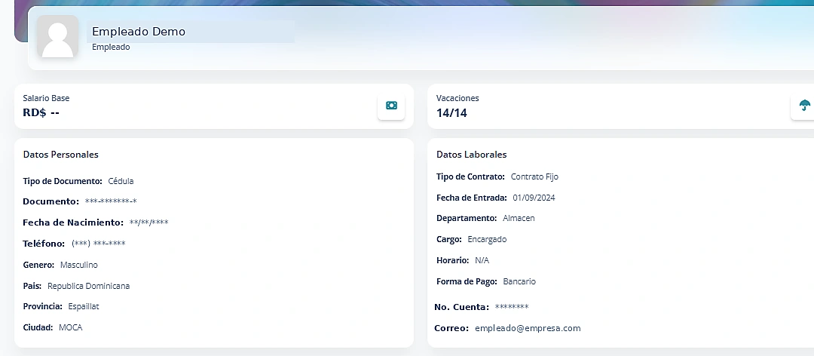Screen dimensions: 814x356
Task: Click the RD$ -- salary value
Action: pos(41,113)
